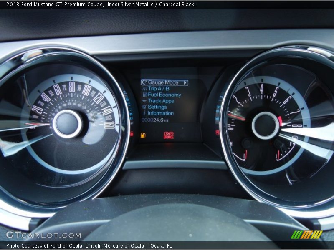Click the Settings checklist icon
334x250 pixels.
click(x=144, y=107)
